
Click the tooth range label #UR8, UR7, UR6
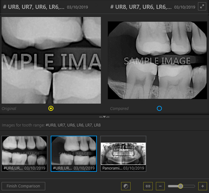click(73, 125)
